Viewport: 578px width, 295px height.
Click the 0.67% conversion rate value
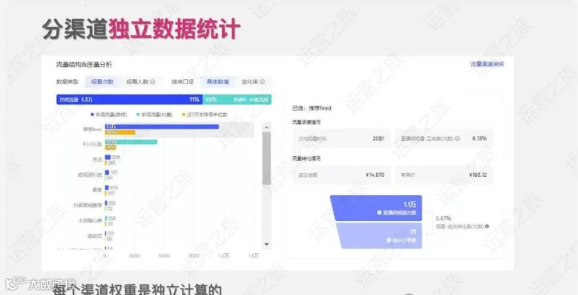443,219
